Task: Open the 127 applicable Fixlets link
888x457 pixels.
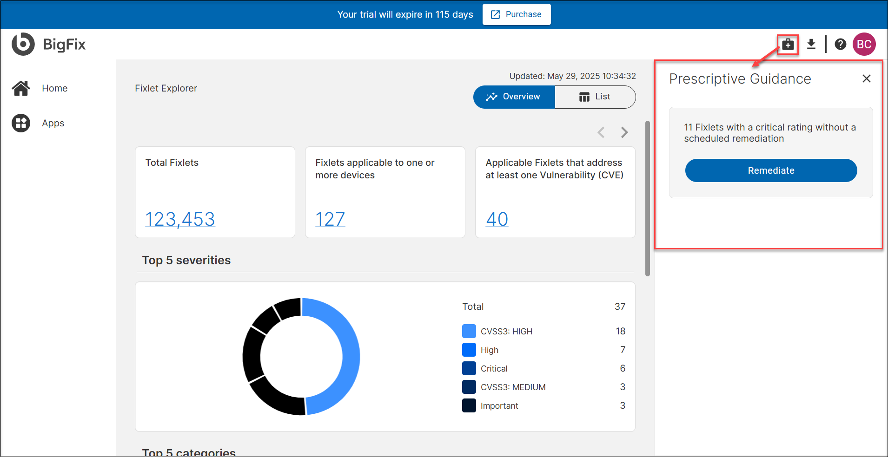Action: click(x=330, y=219)
